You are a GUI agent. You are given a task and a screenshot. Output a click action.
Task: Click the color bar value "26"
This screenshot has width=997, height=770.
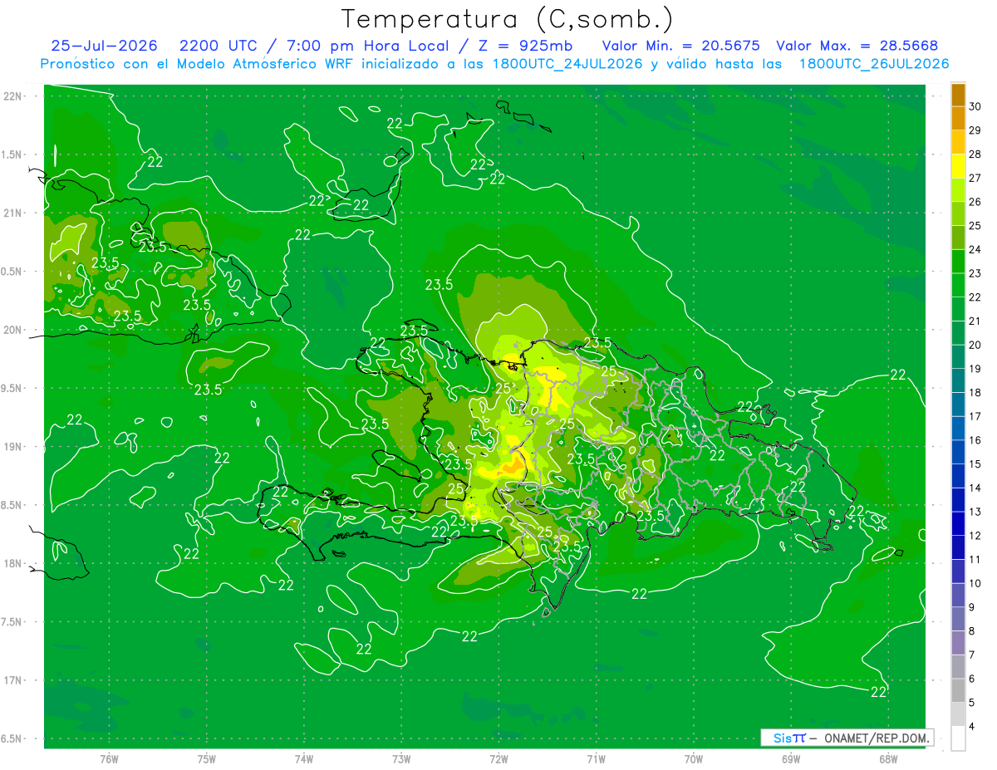coord(975,202)
